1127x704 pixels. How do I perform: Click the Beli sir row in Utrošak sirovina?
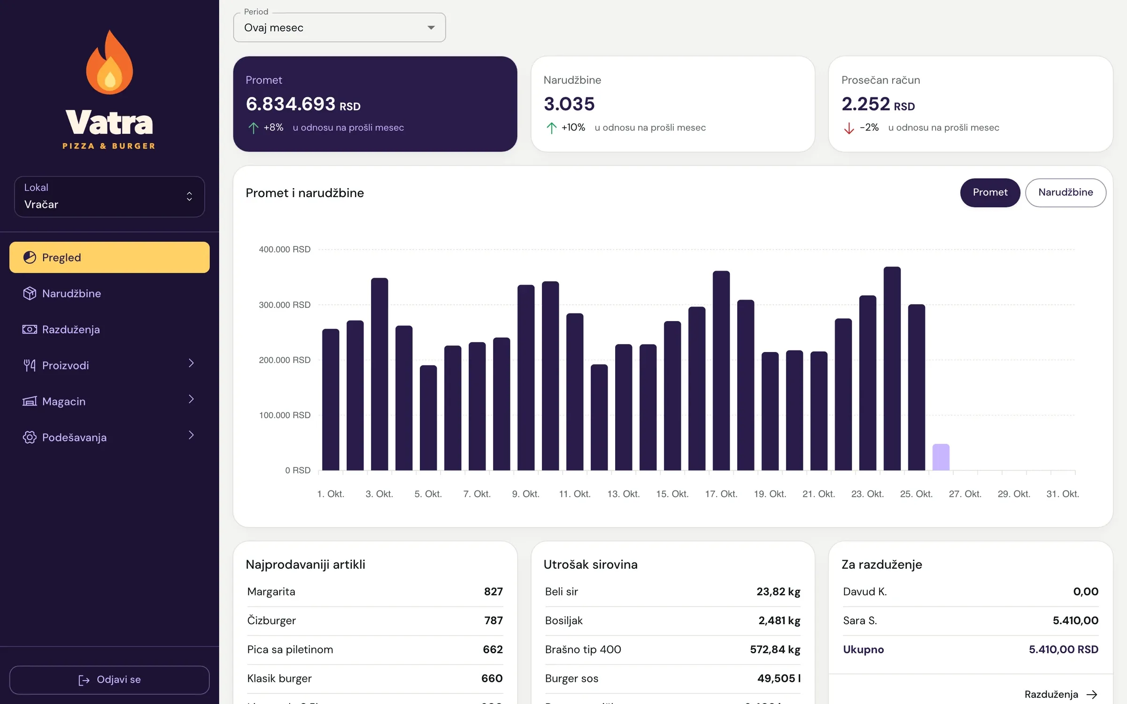(672, 592)
